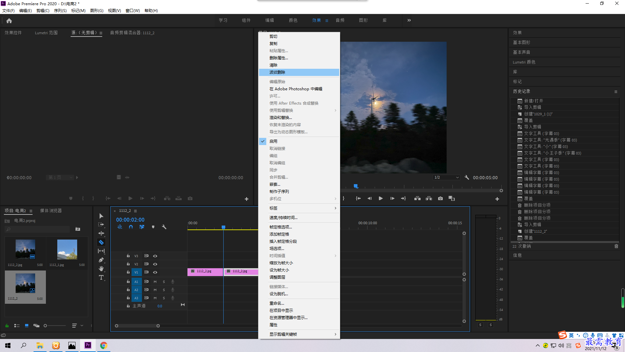Screen dimensions: 625x352
Task: Open the 1112_2 sequence panel menu
Action: click(135, 211)
